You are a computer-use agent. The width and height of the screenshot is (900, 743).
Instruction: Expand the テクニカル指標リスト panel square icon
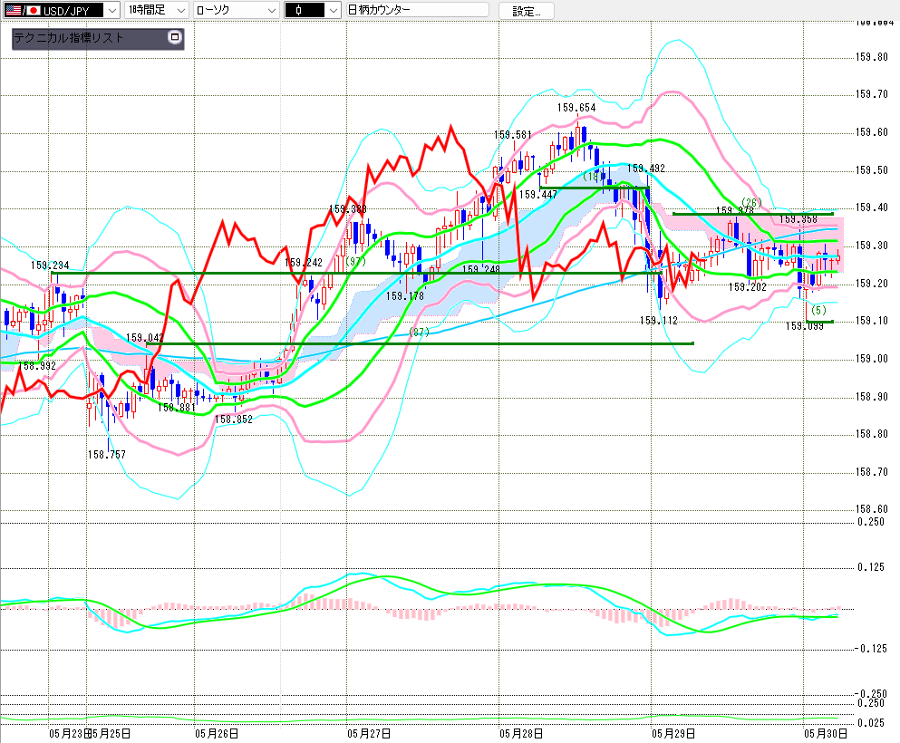click(x=175, y=37)
